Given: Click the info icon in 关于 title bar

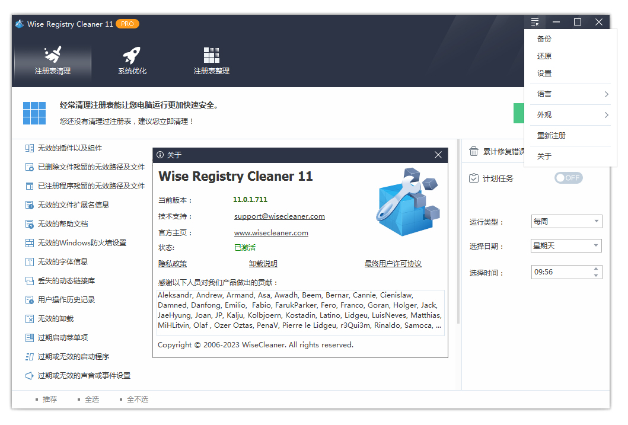Looking at the screenshot, I should click(x=160, y=155).
